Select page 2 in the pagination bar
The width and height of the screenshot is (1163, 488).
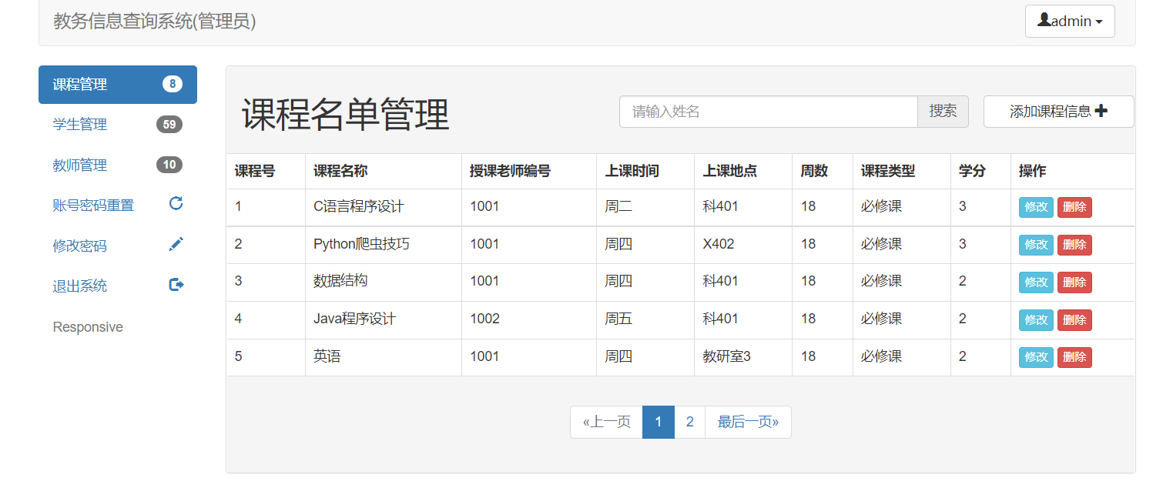(x=689, y=422)
